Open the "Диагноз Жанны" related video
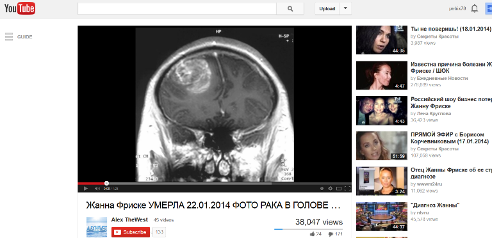The height and width of the screenshot is (238, 492). coord(435,205)
